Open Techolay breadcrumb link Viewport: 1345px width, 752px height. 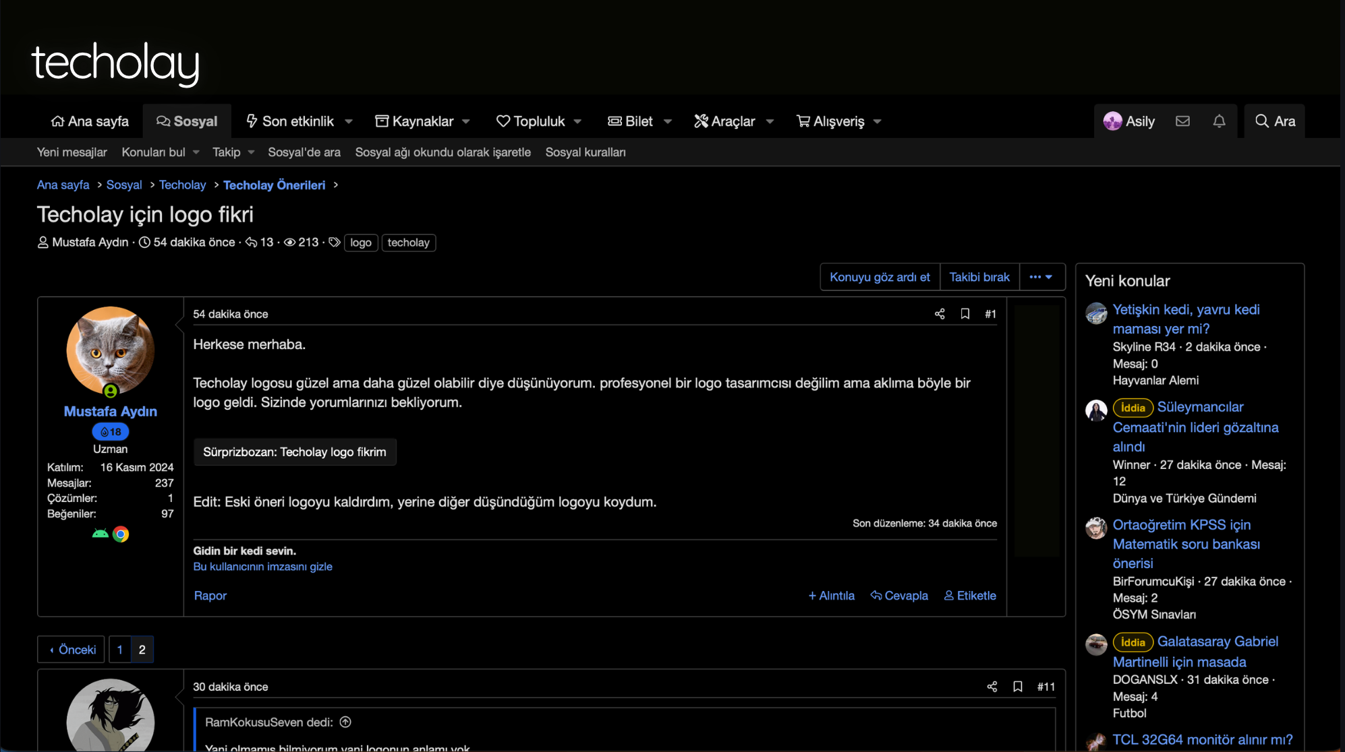click(182, 185)
